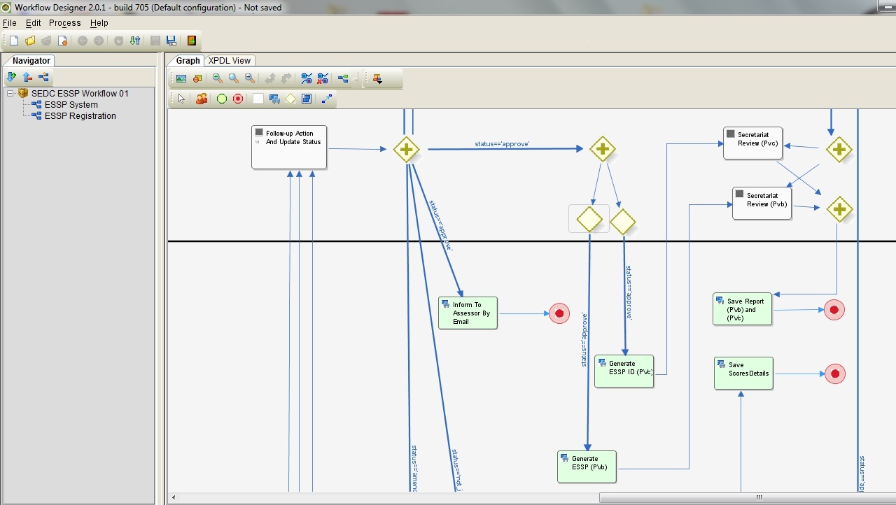This screenshot has height=505, width=896.
Task: Open the participant dropdown in graph toolbar
Action: pyautogui.click(x=378, y=79)
